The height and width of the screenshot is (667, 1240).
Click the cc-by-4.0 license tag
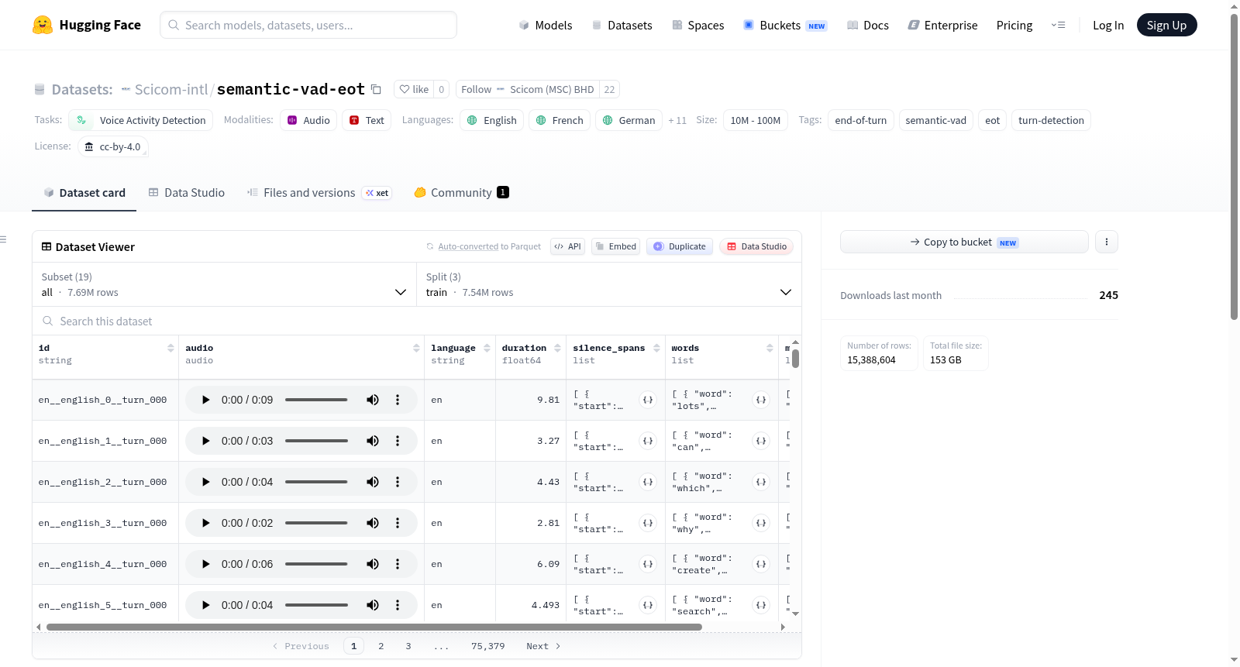coord(113,146)
